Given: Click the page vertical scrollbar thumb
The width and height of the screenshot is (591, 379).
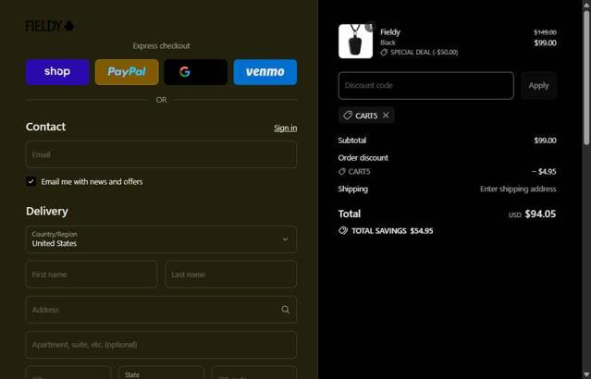Looking at the screenshot, I should (x=586, y=78).
